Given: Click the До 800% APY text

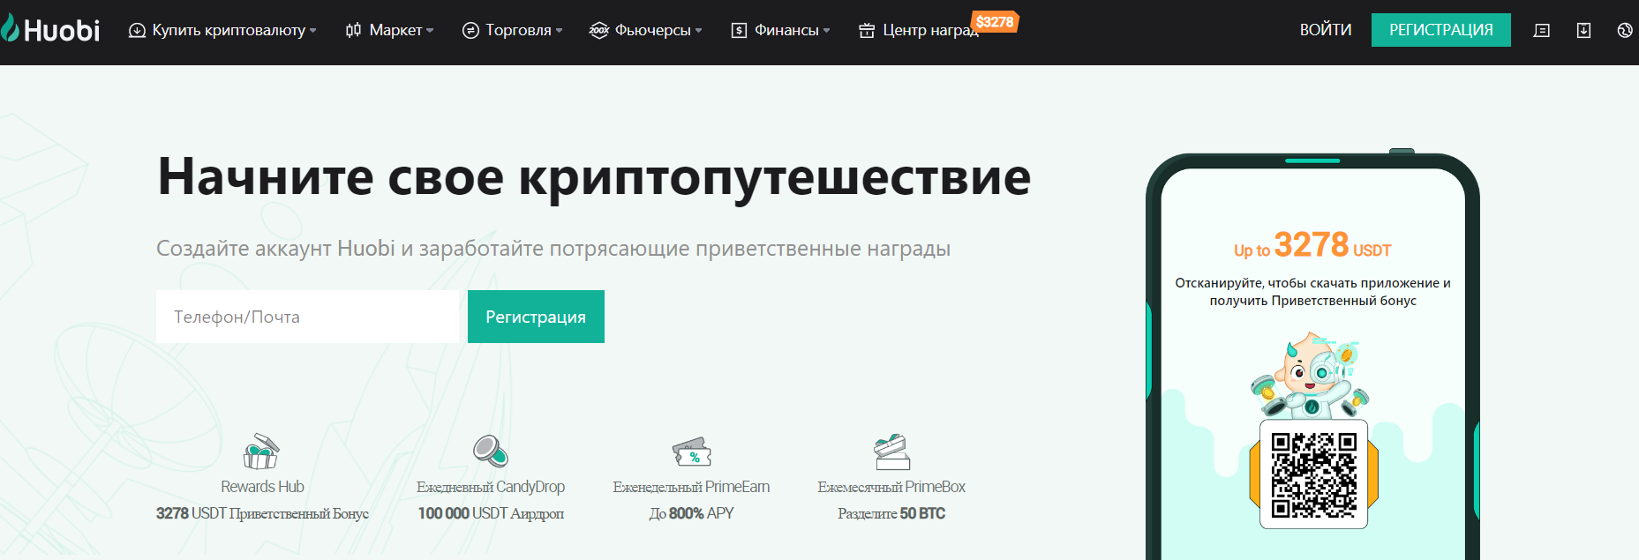Looking at the screenshot, I should 691,513.
